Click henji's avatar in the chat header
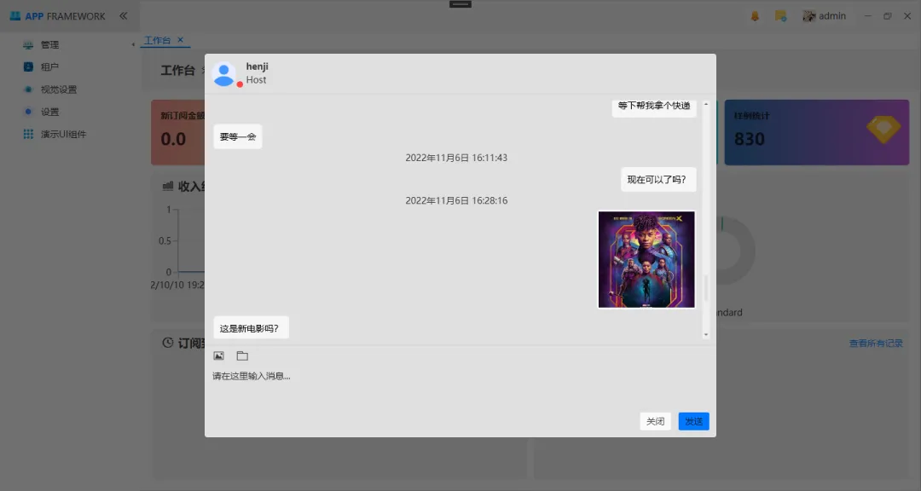Screen dimensions: 921x491 tap(224, 74)
